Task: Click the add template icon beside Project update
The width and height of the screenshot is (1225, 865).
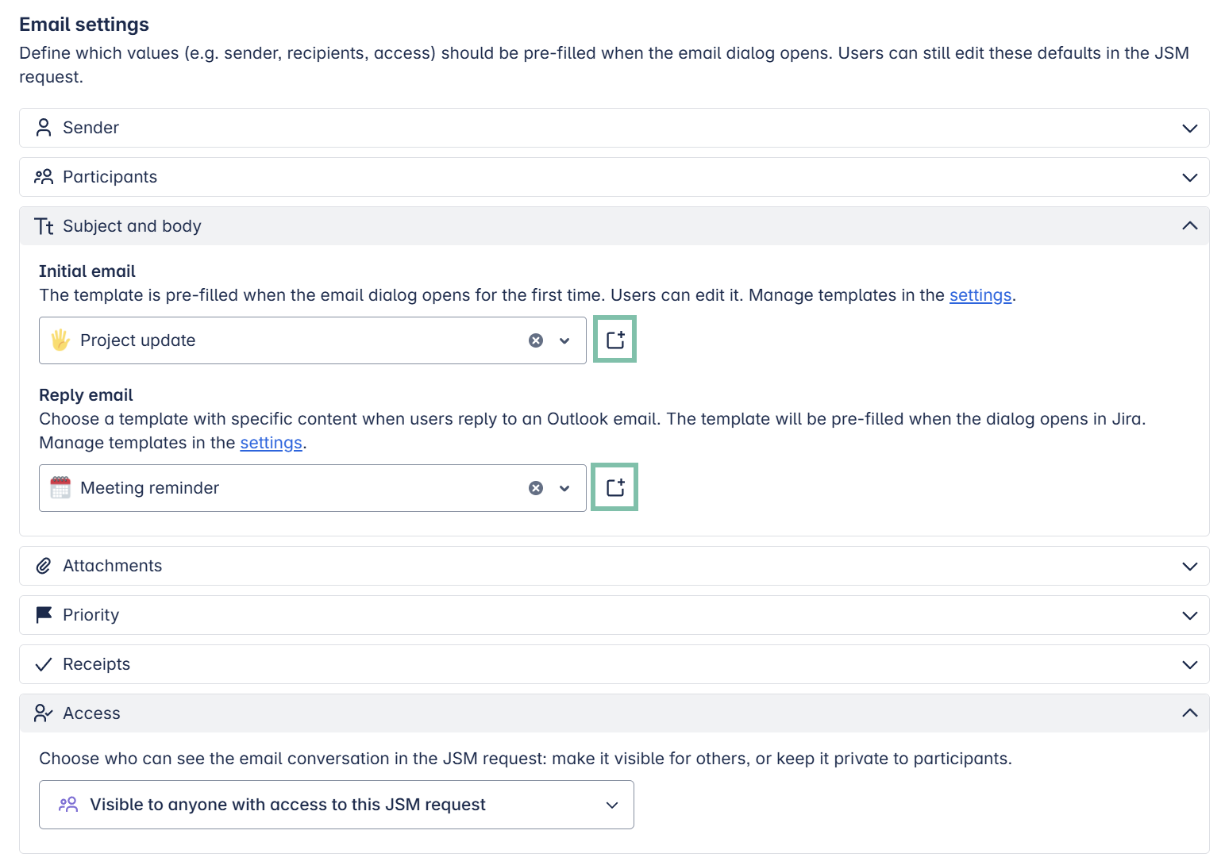Action: tap(615, 340)
